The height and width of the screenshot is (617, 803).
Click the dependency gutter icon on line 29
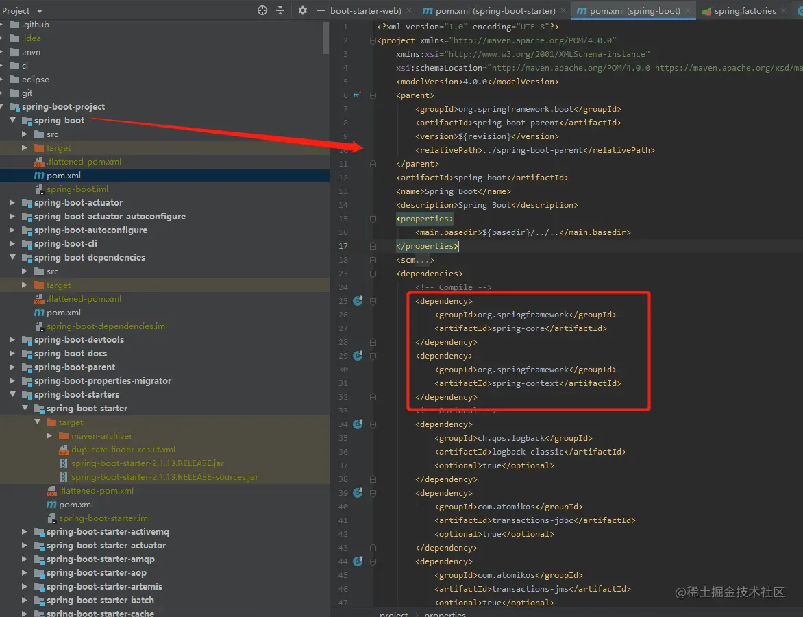click(x=358, y=356)
